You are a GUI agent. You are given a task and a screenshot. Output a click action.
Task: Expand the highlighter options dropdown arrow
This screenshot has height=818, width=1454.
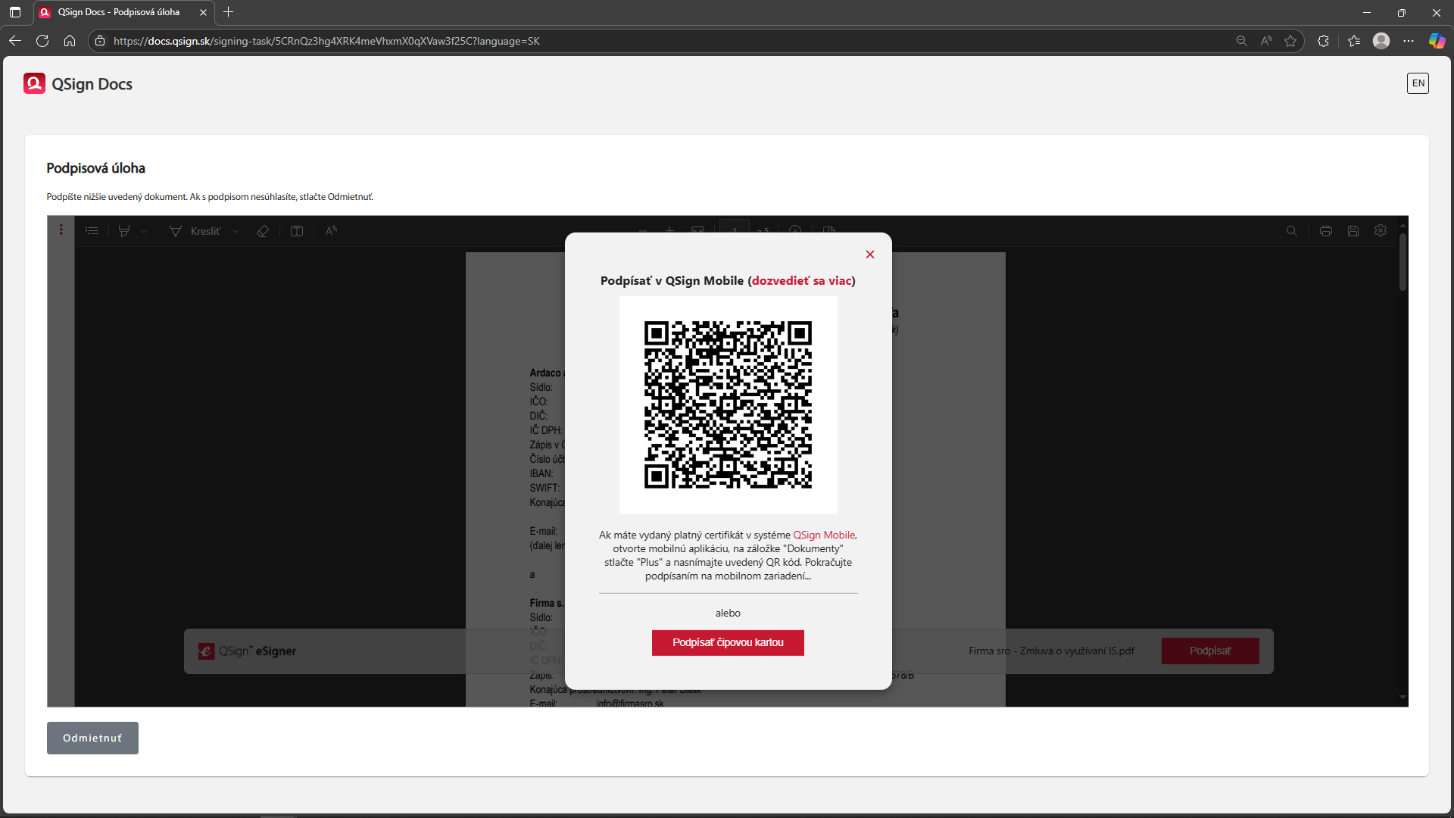144,232
